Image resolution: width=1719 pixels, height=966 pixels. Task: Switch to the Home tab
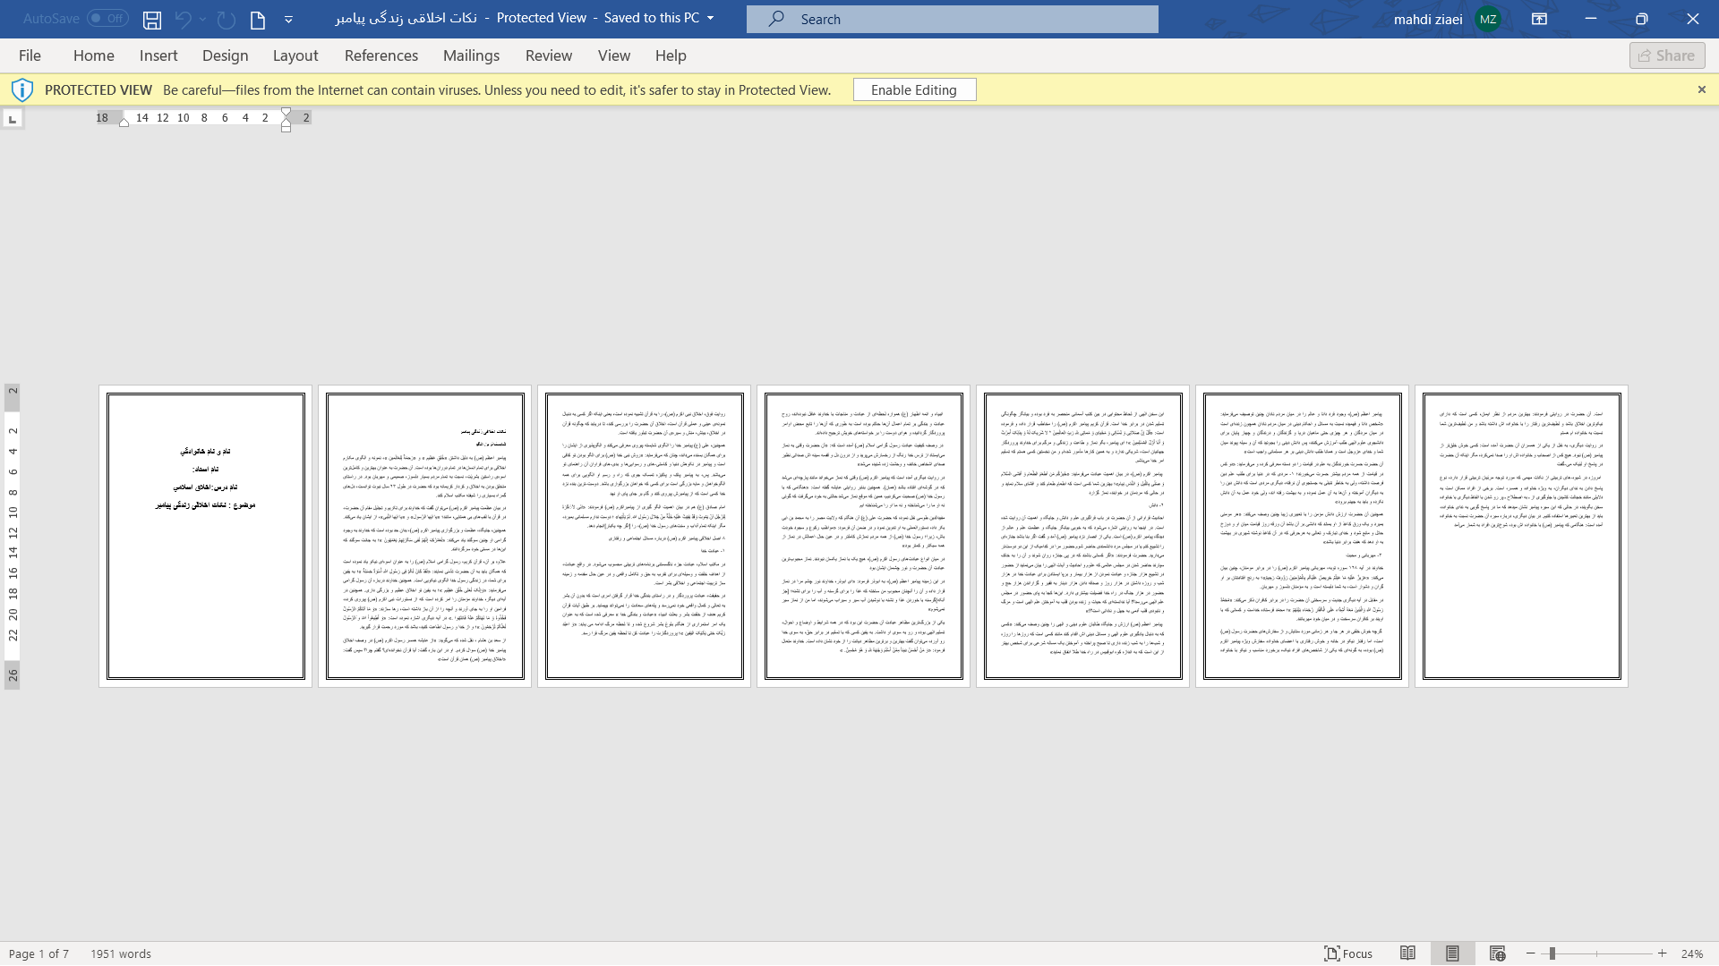(x=94, y=55)
